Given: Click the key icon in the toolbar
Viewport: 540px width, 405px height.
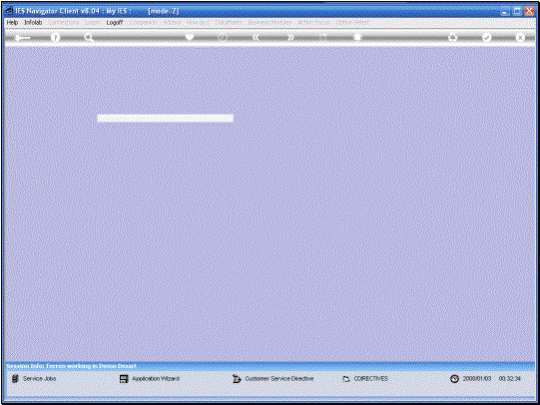Looking at the screenshot, I should coord(22,38).
